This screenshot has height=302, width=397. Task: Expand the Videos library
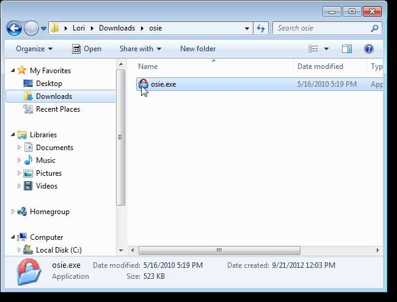click(x=19, y=186)
